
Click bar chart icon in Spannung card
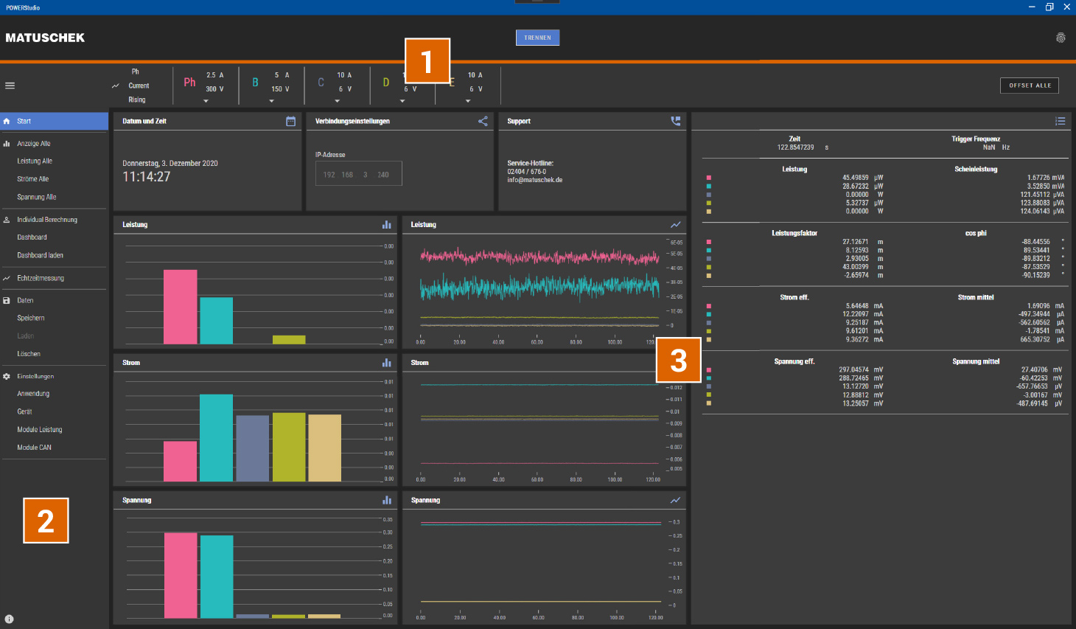coord(387,500)
